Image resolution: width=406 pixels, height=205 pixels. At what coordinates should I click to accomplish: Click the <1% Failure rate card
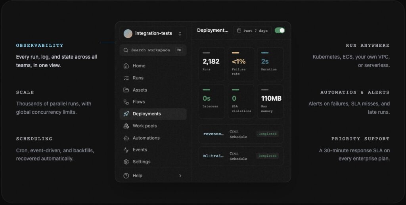(x=241, y=64)
